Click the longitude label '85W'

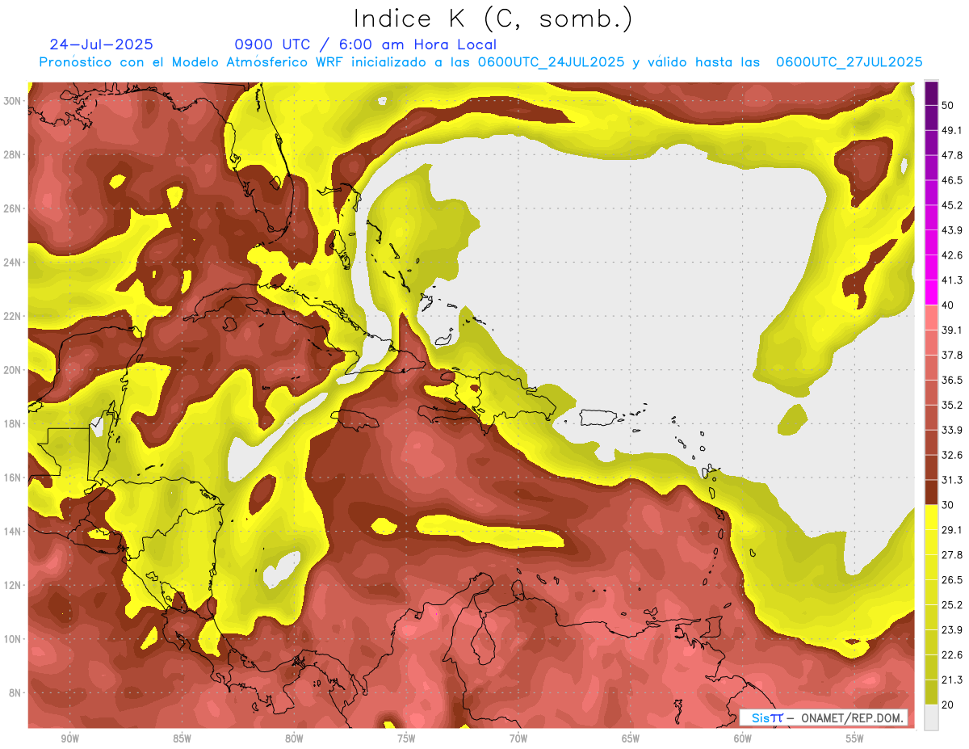[x=182, y=738]
